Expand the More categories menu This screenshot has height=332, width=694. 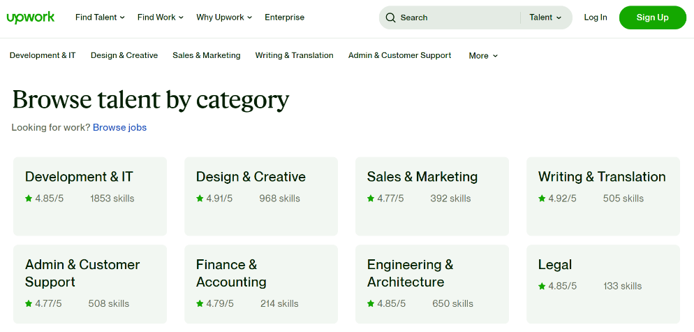(483, 56)
